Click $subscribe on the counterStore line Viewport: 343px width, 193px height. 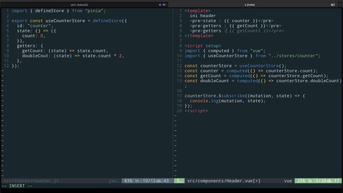[232, 96]
